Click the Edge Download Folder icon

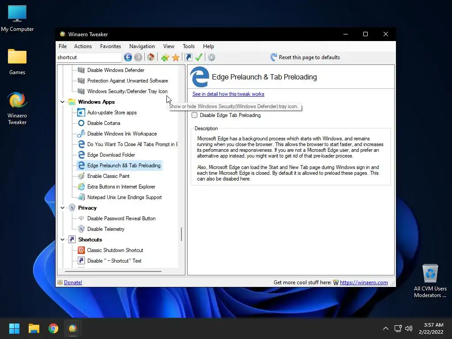(81, 155)
